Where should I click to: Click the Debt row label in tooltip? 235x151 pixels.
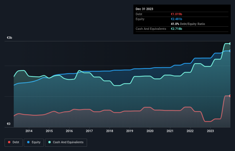(139, 14)
